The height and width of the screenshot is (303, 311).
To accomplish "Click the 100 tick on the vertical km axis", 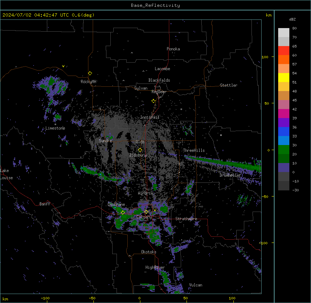I will point(265,57).
